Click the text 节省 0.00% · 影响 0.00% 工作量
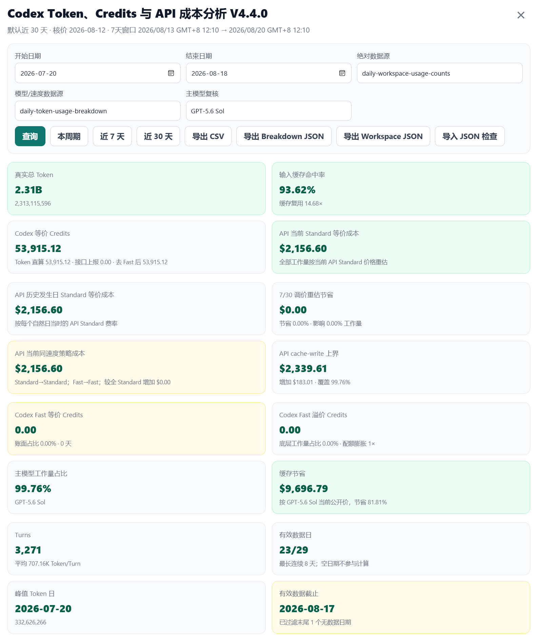Image resolution: width=539 pixels, height=641 pixels. tap(321, 324)
